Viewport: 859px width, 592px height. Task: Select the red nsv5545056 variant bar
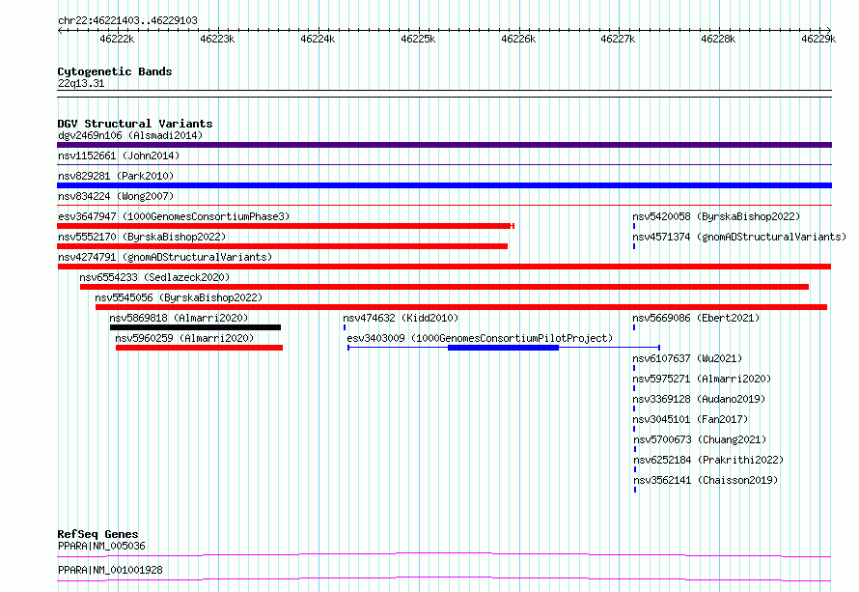pos(461,307)
